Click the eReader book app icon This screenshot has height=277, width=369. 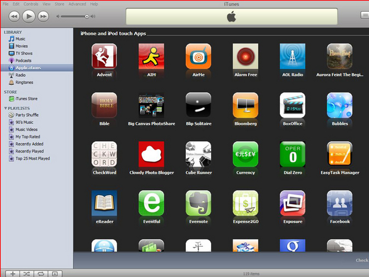[104, 203]
